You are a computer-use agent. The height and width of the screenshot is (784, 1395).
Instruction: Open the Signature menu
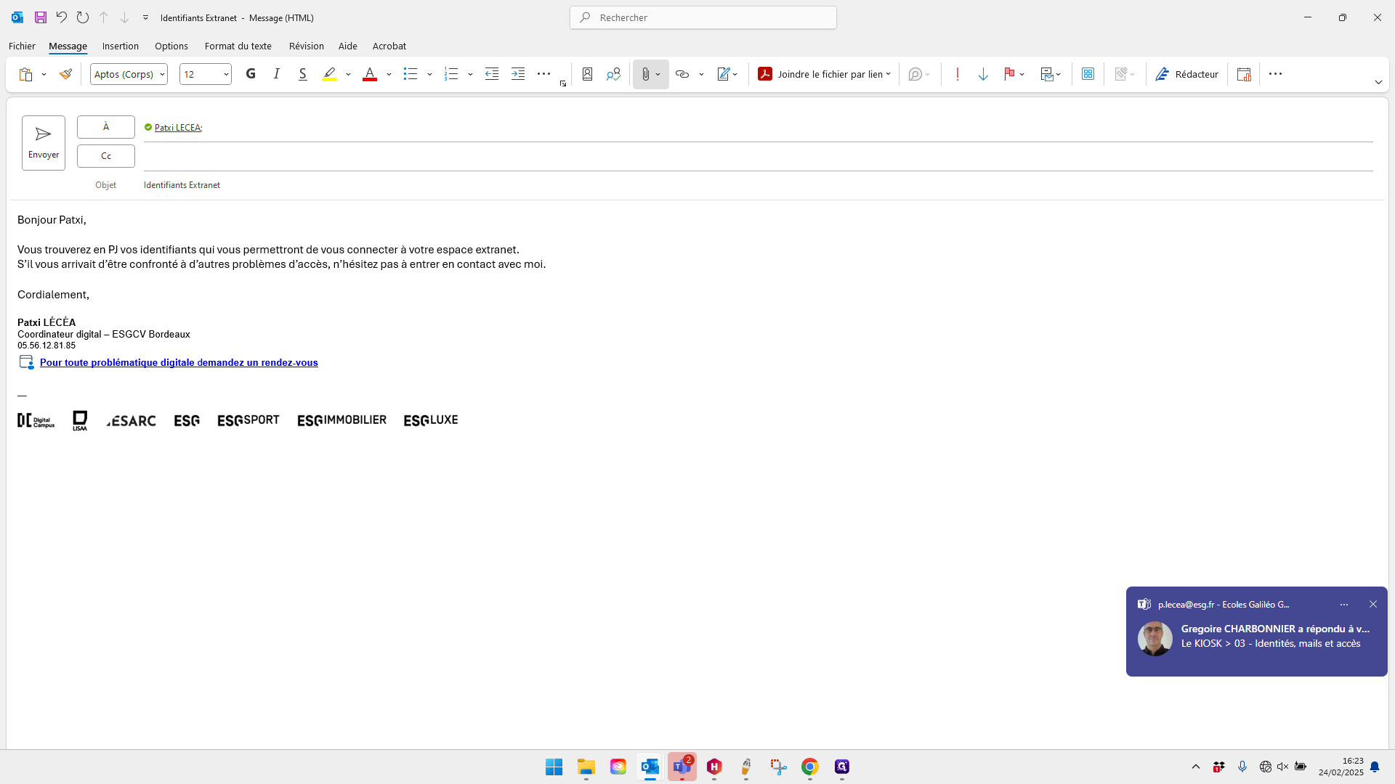tap(727, 74)
